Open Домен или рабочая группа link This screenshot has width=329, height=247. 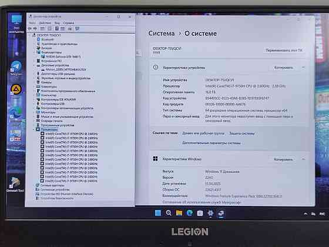coord(203,133)
